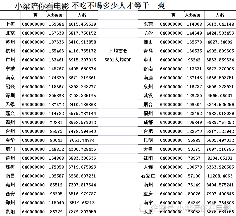Select 苏州 row label
The height and width of the screenshot is (216, 236).
[10, 42]
